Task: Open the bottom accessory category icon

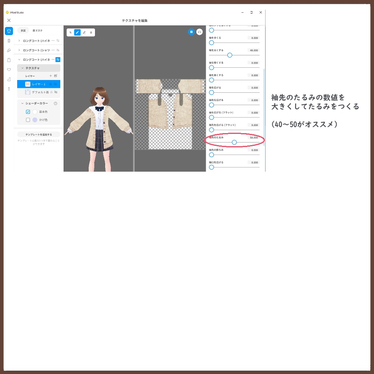Action: click(x=9, y=89)
